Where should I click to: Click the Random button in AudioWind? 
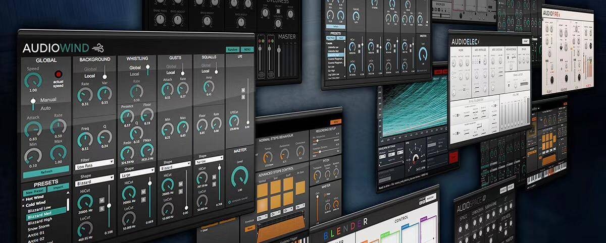point(232,49)
